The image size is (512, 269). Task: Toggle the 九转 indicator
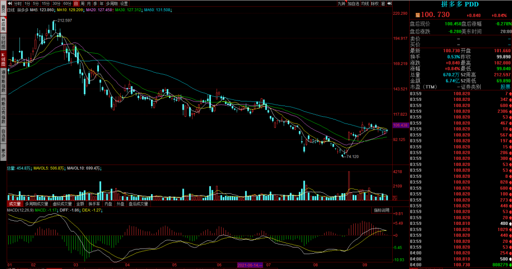(342, 4)
